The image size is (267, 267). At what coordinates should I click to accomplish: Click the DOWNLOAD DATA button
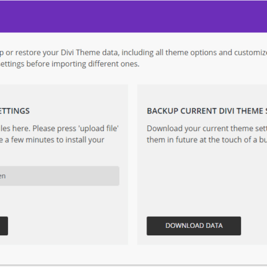tap(194, 226)
